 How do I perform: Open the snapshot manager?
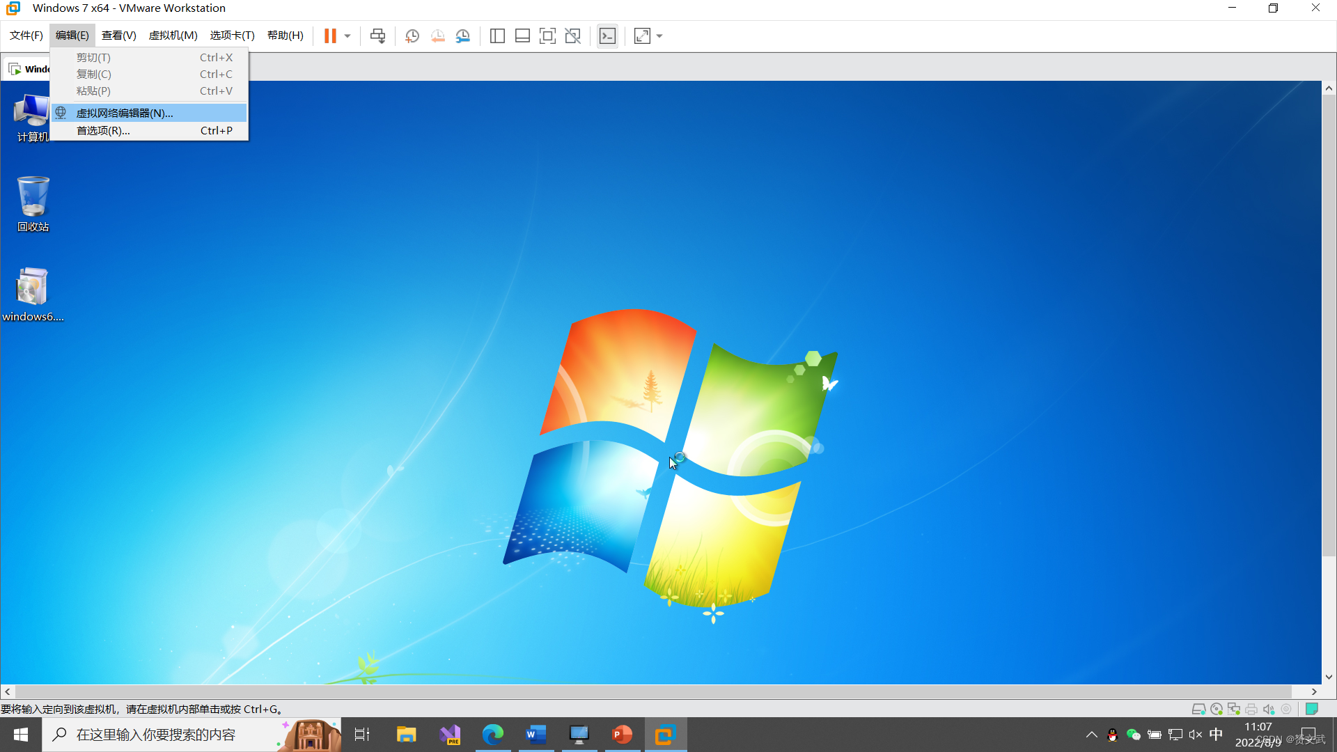click(x=462, y=36)
